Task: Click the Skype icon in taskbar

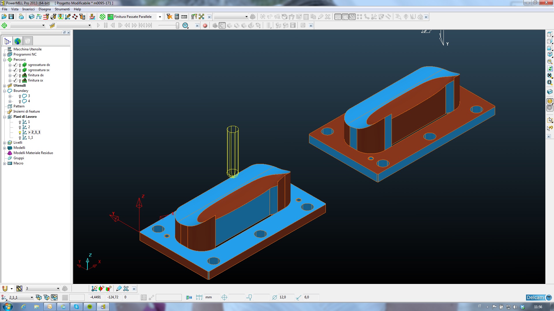Action: pos(76,307)
